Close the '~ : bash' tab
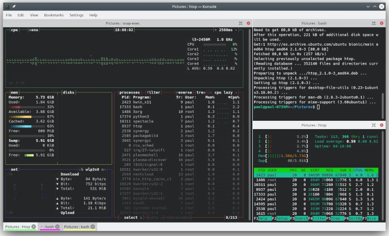 pyautogui.click(x=57, y=227)
